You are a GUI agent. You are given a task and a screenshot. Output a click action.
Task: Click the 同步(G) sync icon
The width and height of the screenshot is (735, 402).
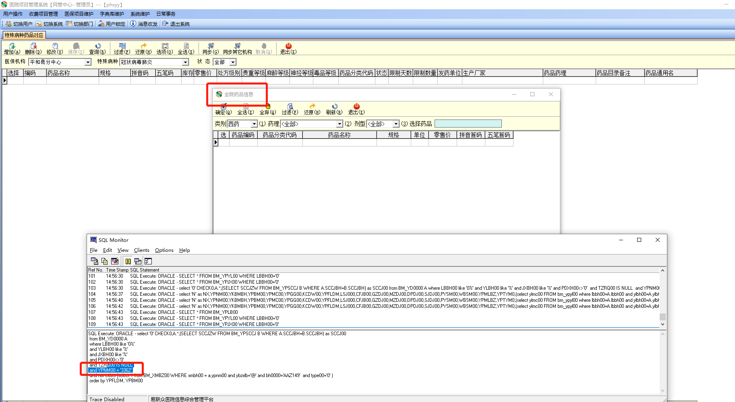point(211,46)
